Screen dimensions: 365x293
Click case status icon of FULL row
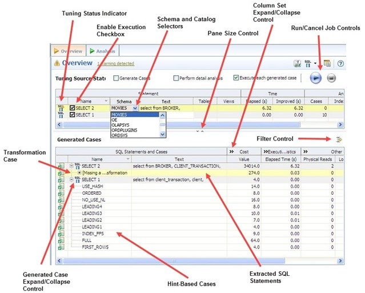pos(61,240)
